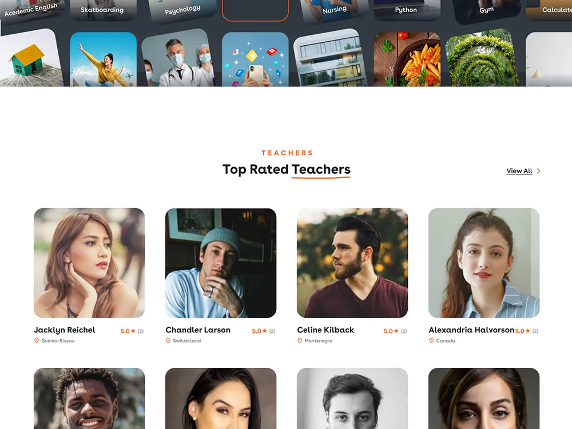Open the View All teachers link
Screen dimensions: 572x429
pyautogui.click(x=519, y=170)
